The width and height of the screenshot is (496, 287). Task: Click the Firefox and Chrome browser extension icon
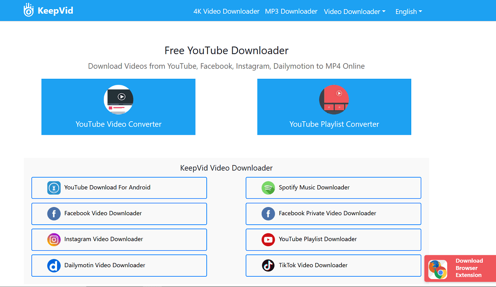438,269
